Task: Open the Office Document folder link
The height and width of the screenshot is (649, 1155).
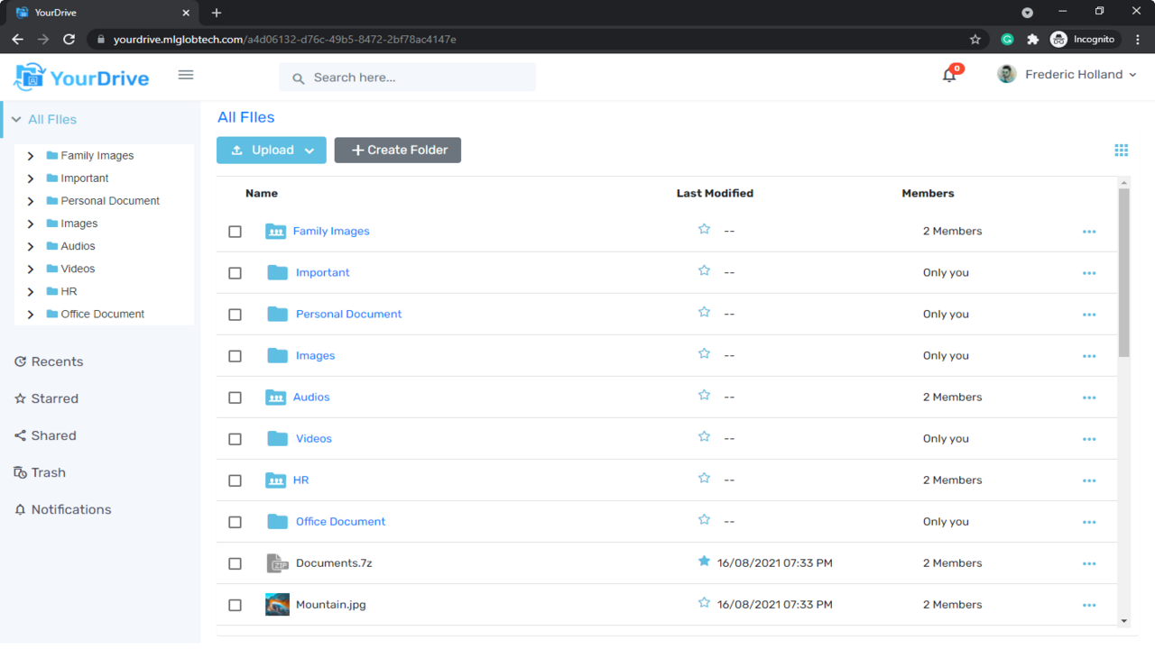Action: point(340,522)
